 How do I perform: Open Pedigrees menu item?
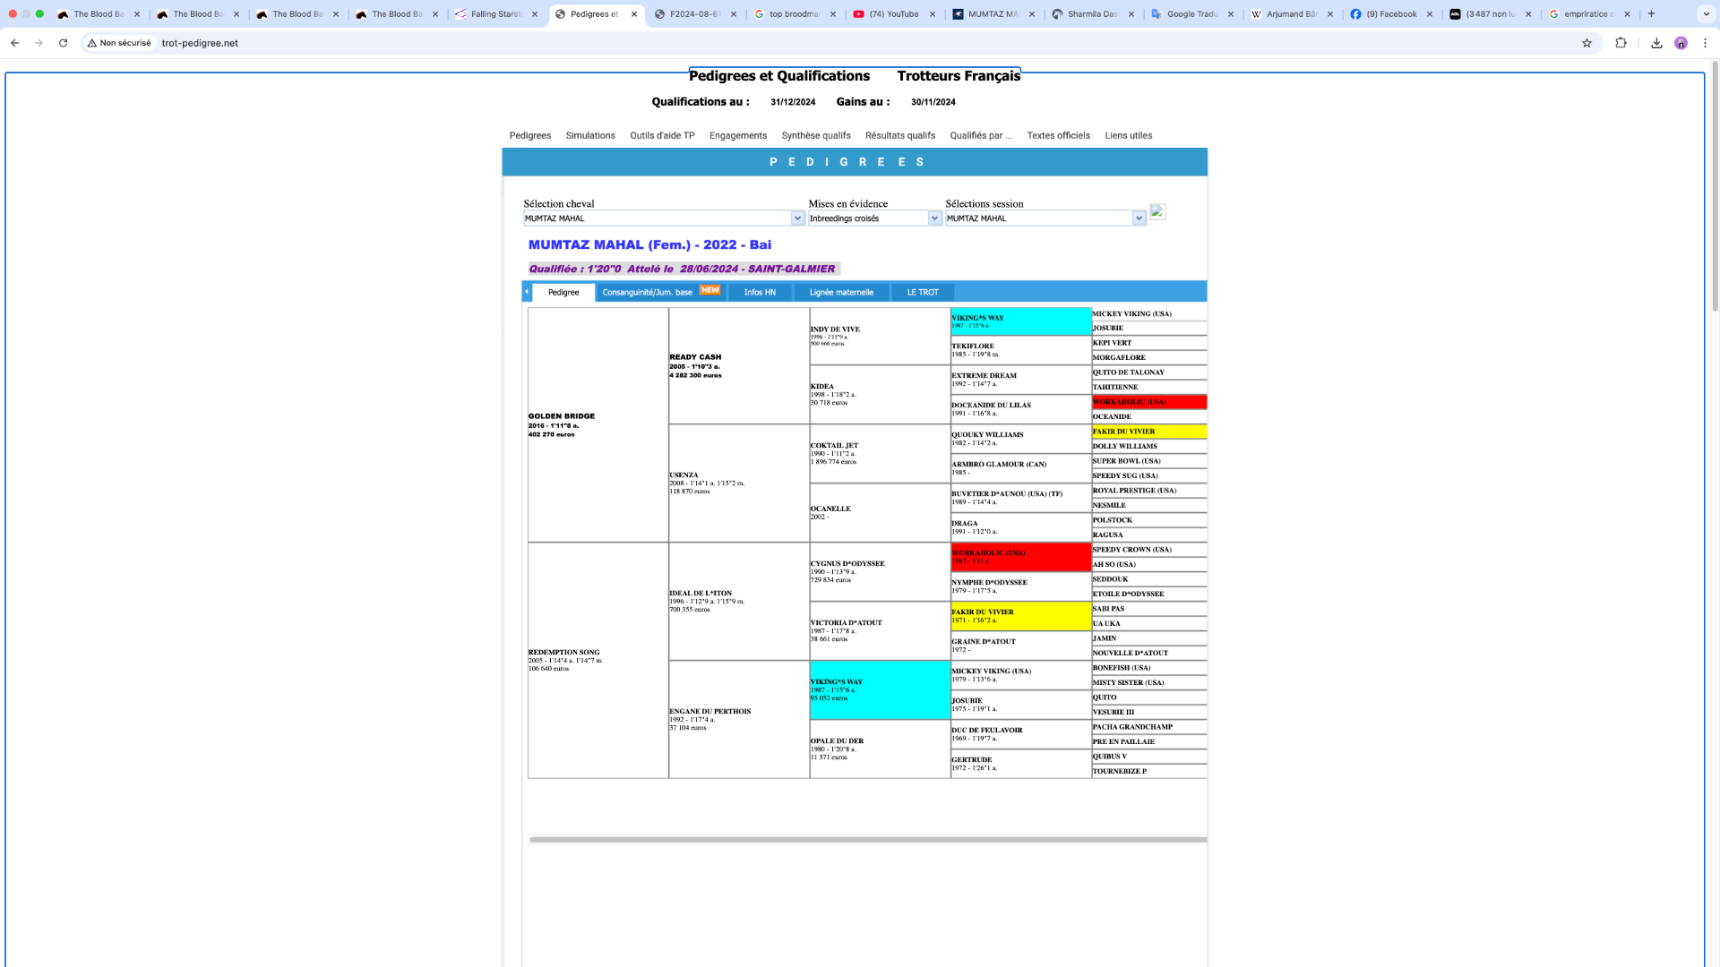(x=530, y=136)
